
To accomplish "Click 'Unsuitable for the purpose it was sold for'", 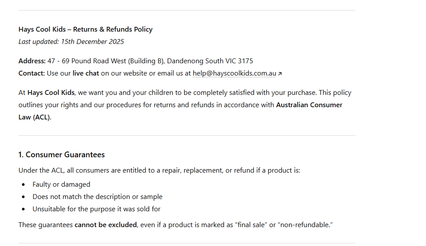I will pos(97,209).
